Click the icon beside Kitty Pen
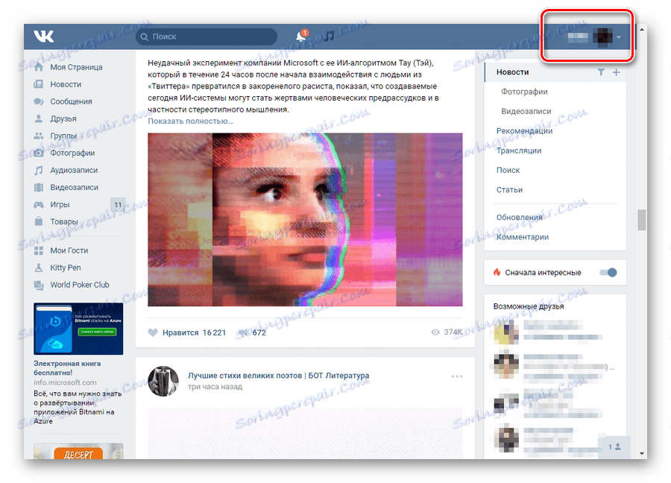The height and width of the screenshot is (483, 671). (39, 268)
